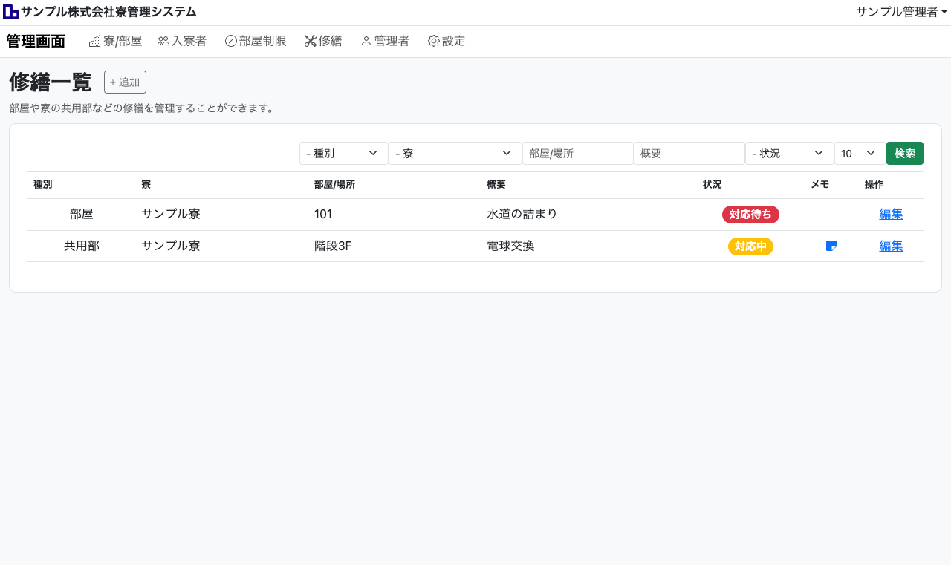Edit the 水道の詰まり repair entry
This screenshot has width=951, height=565.
[x=891, y=215]
